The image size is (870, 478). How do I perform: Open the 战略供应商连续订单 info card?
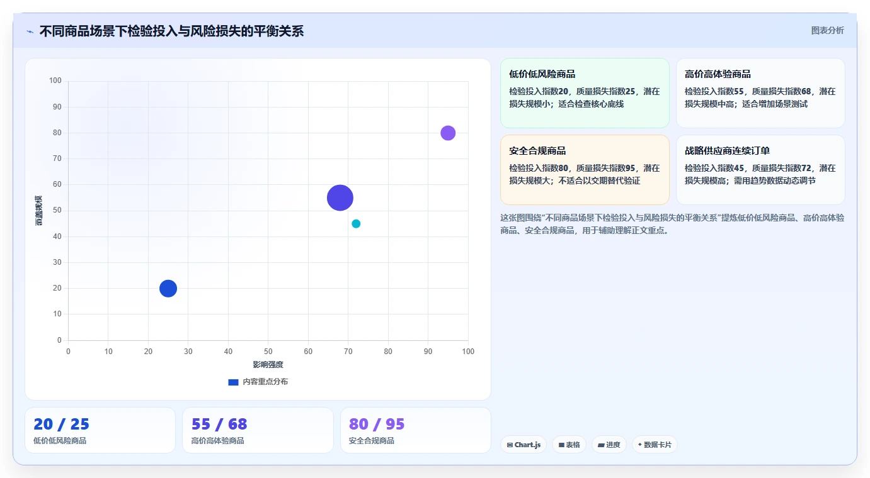point(760,170)
